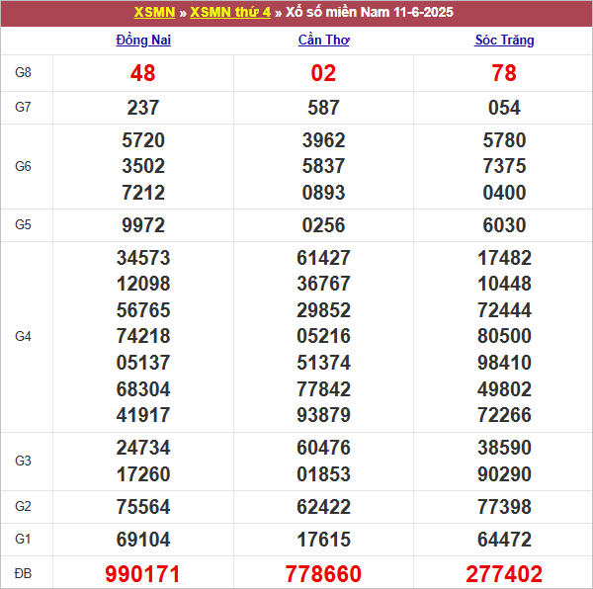Click G6 number 7212
Viewport: 593px width, 589px height.
[143, 193]
